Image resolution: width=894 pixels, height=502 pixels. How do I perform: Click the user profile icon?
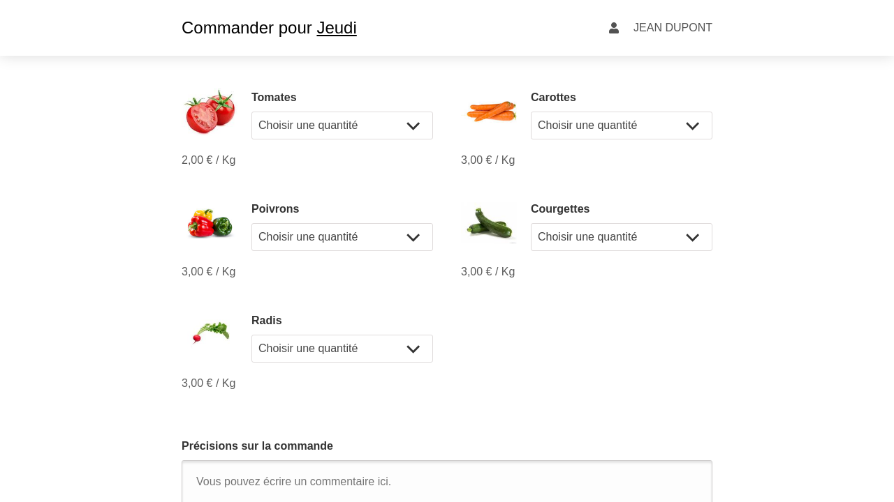pos(614,28)
